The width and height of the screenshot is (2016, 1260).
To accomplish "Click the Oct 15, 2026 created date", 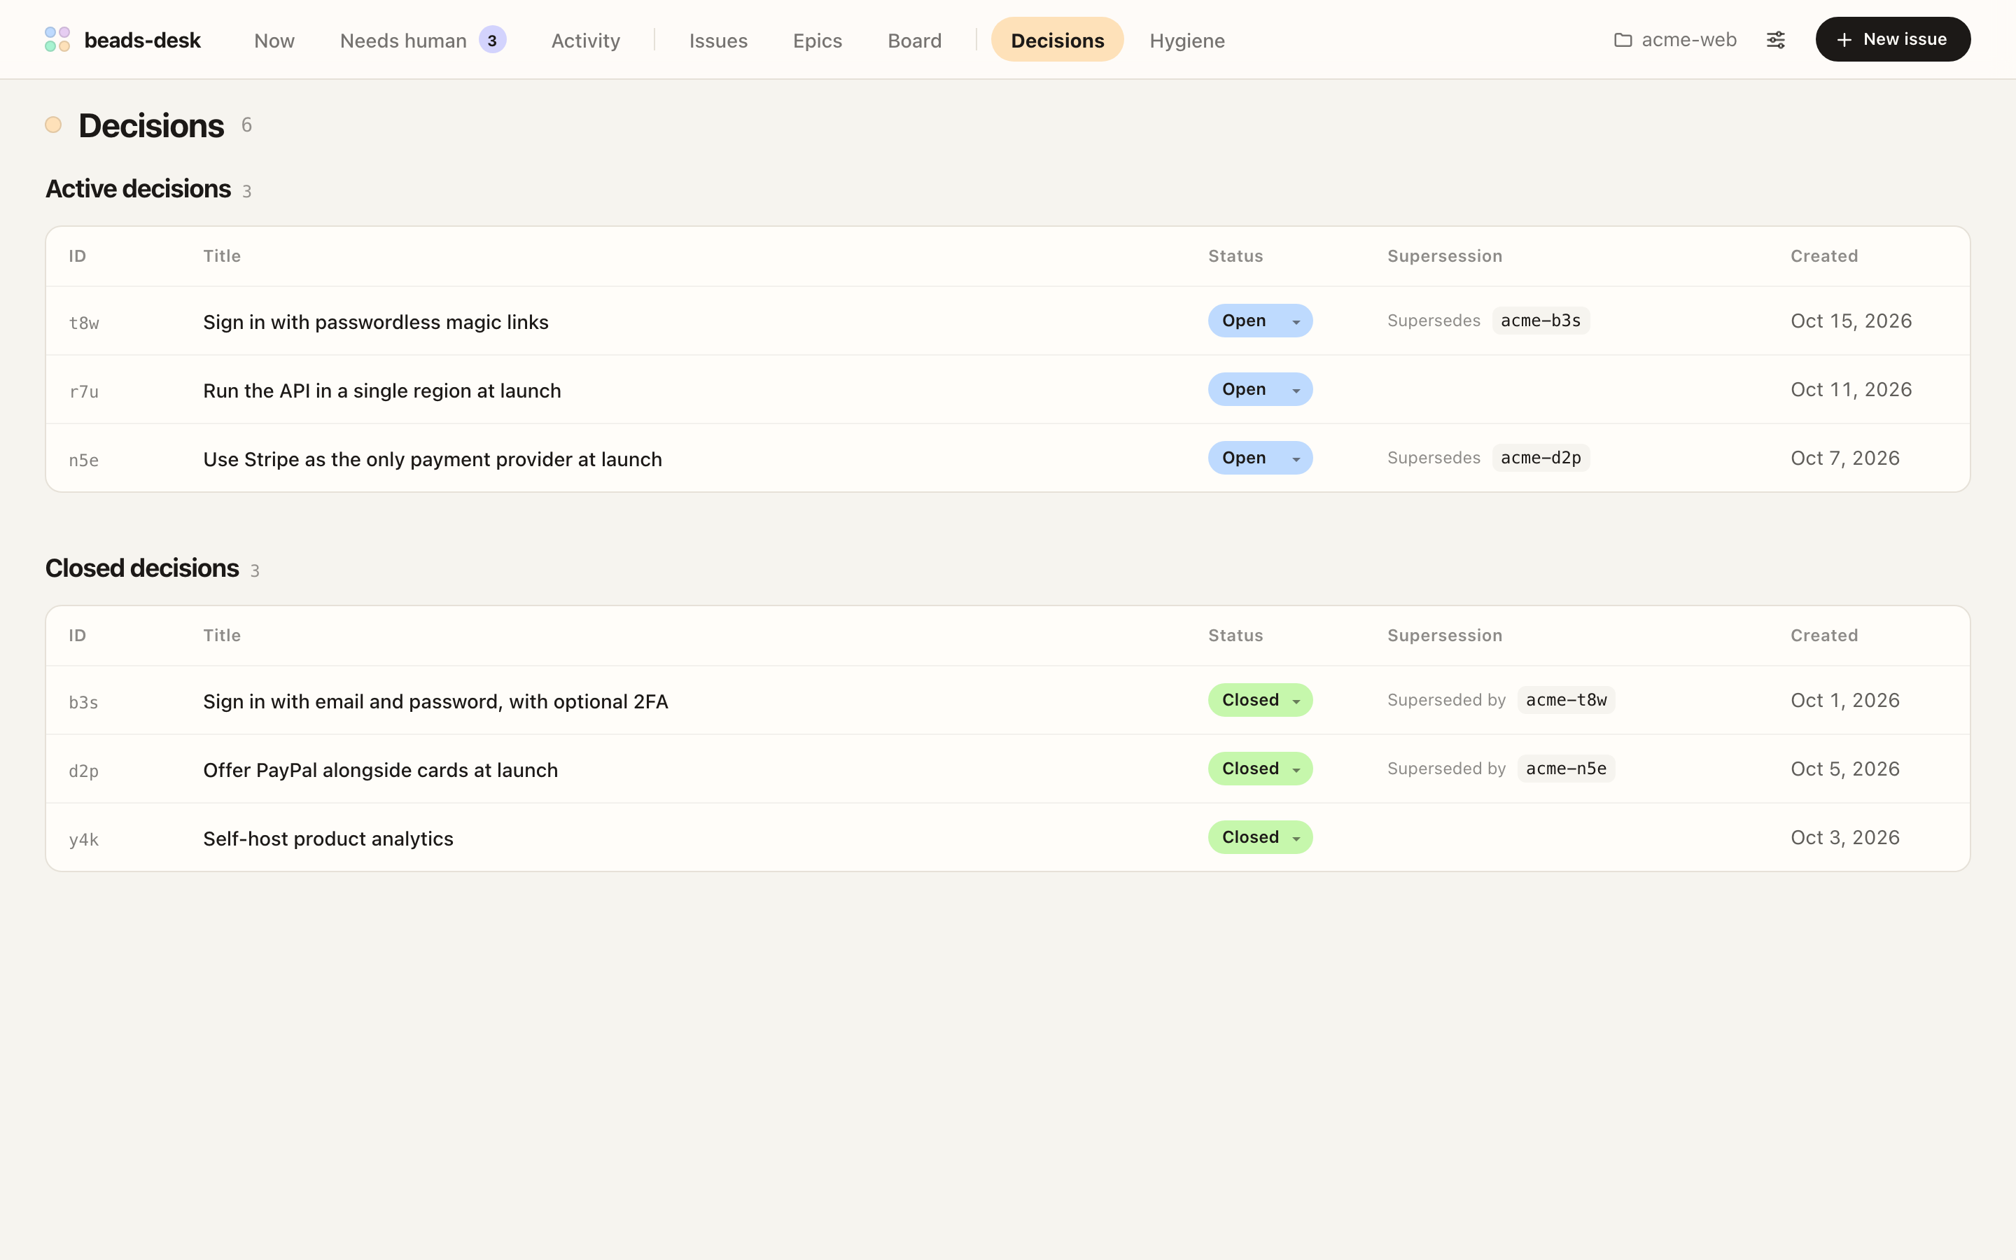I will tap(1851, 321).
